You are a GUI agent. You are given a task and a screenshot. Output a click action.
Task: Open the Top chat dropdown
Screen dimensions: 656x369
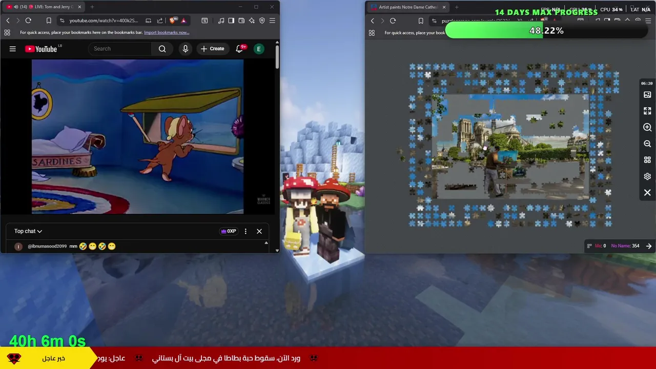[x=28, y=231]
